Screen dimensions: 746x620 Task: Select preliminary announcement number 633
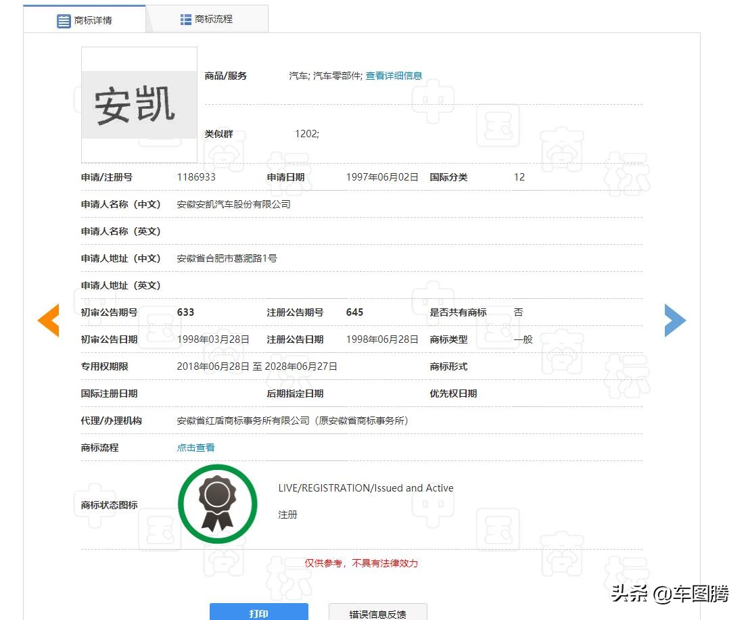185,312
